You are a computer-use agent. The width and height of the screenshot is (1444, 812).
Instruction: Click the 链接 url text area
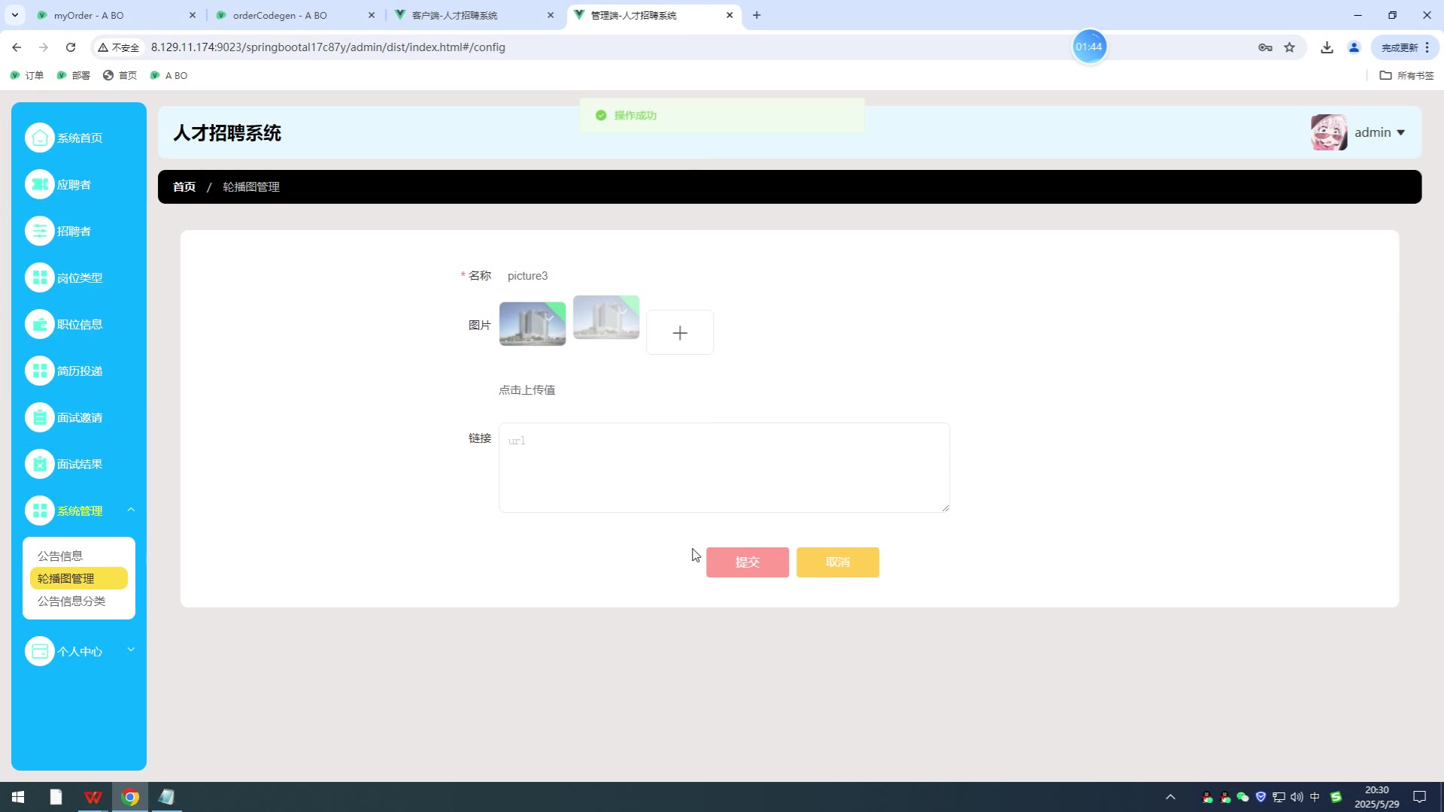click(724, 467)
